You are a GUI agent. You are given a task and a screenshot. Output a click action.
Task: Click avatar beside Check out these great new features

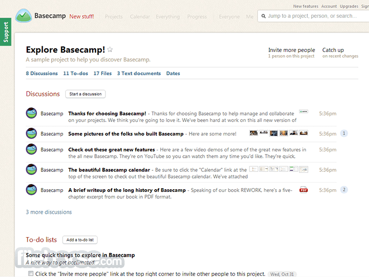(31, 149)
